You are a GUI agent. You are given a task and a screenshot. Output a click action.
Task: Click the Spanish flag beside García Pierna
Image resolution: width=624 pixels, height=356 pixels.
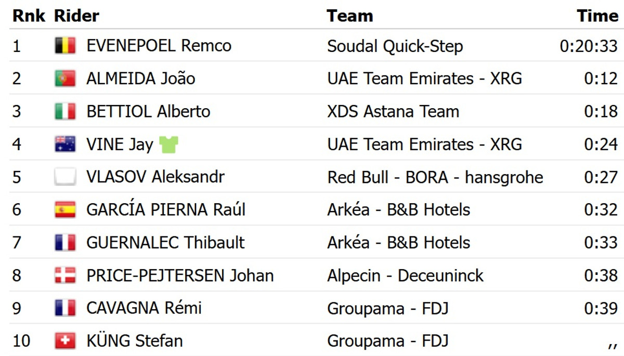[x=65, y=209]
